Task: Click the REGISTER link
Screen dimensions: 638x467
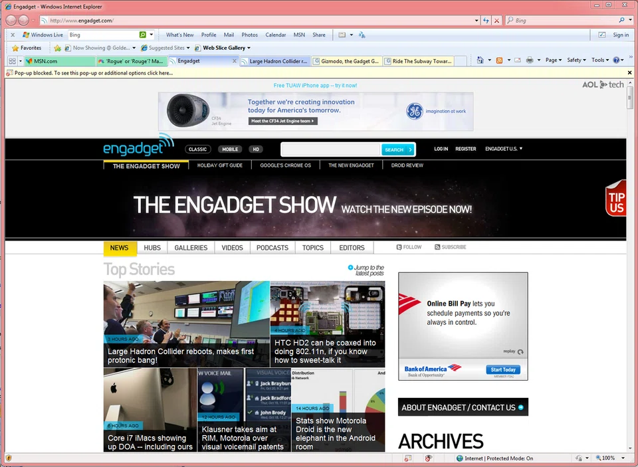Action: tap(465, 149)
